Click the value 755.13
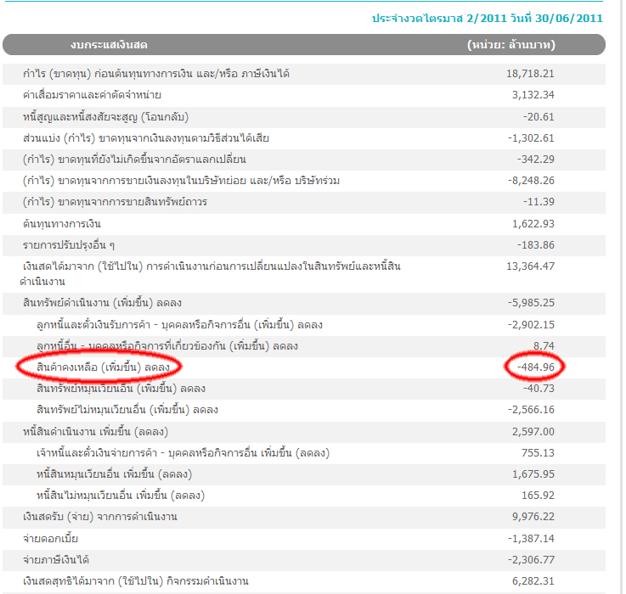The height and width of the screenshot is (594, 626). click(538, 453)
